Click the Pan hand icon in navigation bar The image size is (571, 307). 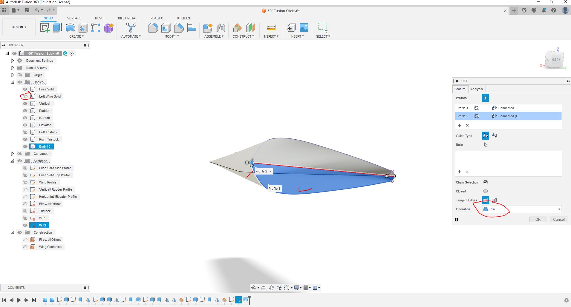coord(271,288)
